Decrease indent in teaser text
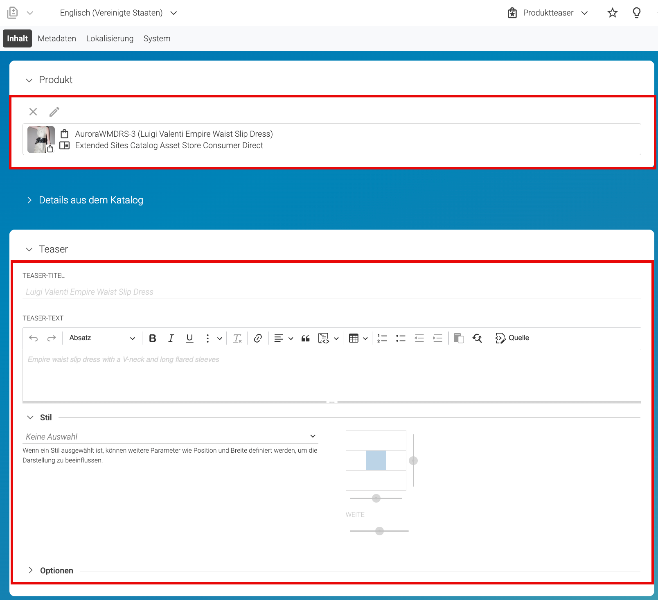Image resolution: width=658 pixels, height=600 pixels. pyautogui.click(x=419, y=338)
